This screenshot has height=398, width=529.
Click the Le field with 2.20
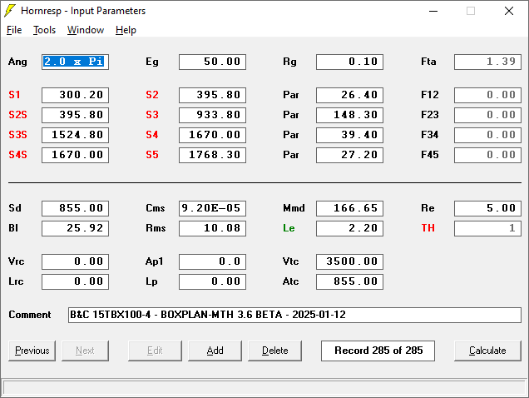(x=349, y=228)
